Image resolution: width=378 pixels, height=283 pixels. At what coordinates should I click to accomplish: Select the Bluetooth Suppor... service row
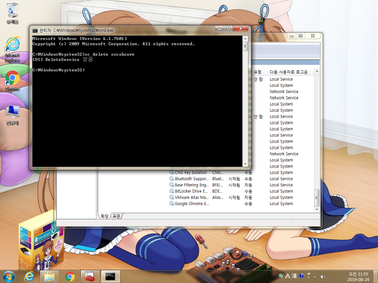click(191, 179)
